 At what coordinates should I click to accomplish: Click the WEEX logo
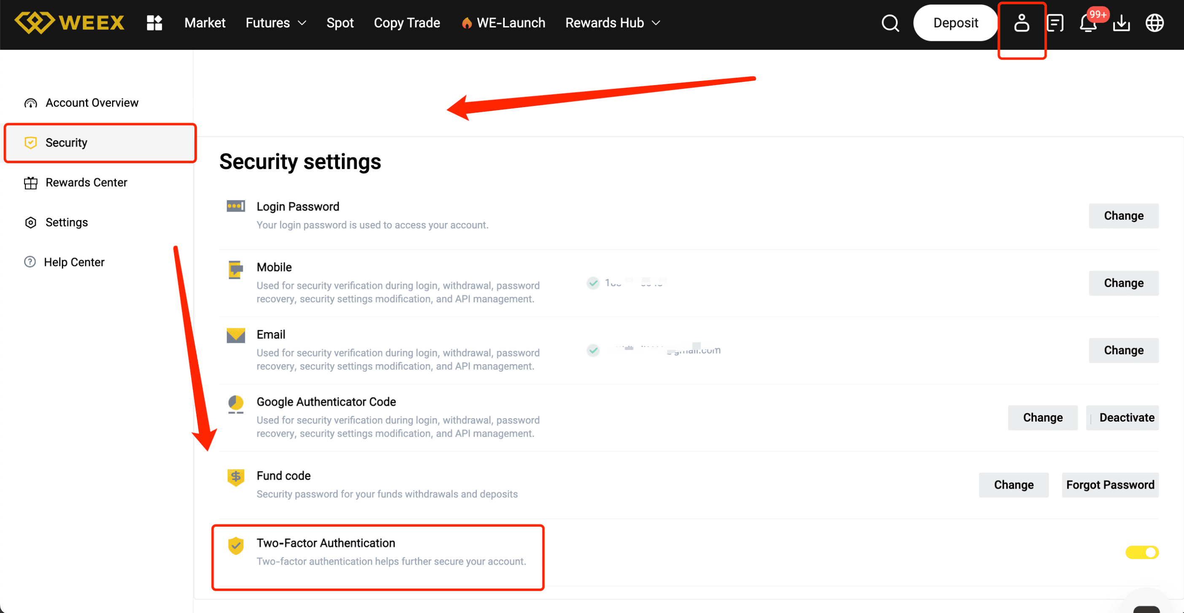click(69, 22)
